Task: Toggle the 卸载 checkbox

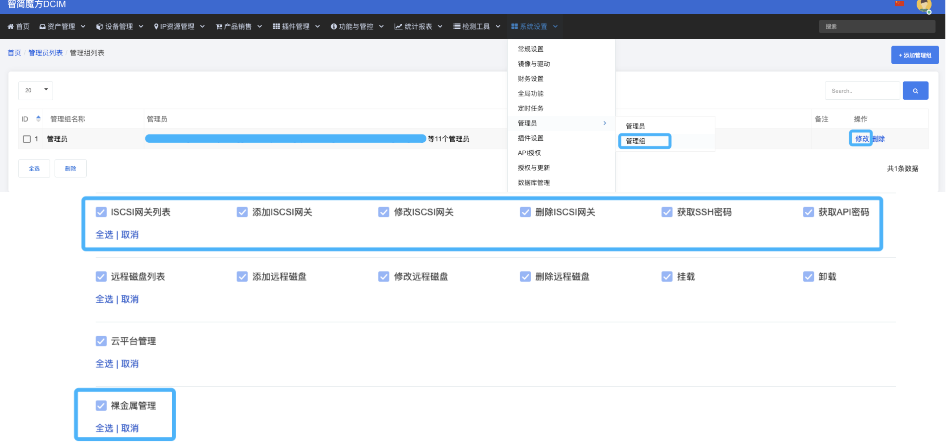Action: [x=810, y=277]
